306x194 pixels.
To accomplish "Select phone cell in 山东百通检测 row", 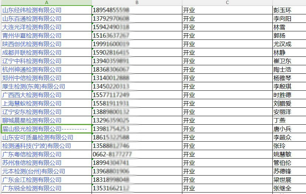I will click(x=137, y=19).
